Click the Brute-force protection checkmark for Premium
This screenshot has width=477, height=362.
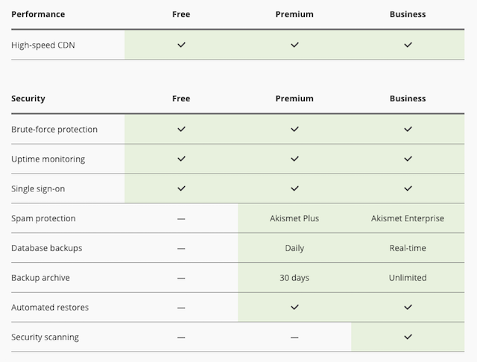(x=294, y=129)
